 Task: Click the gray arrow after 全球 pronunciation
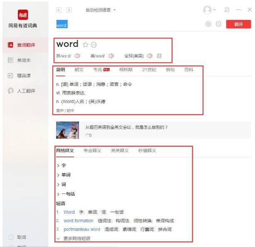tap(159, 56)
